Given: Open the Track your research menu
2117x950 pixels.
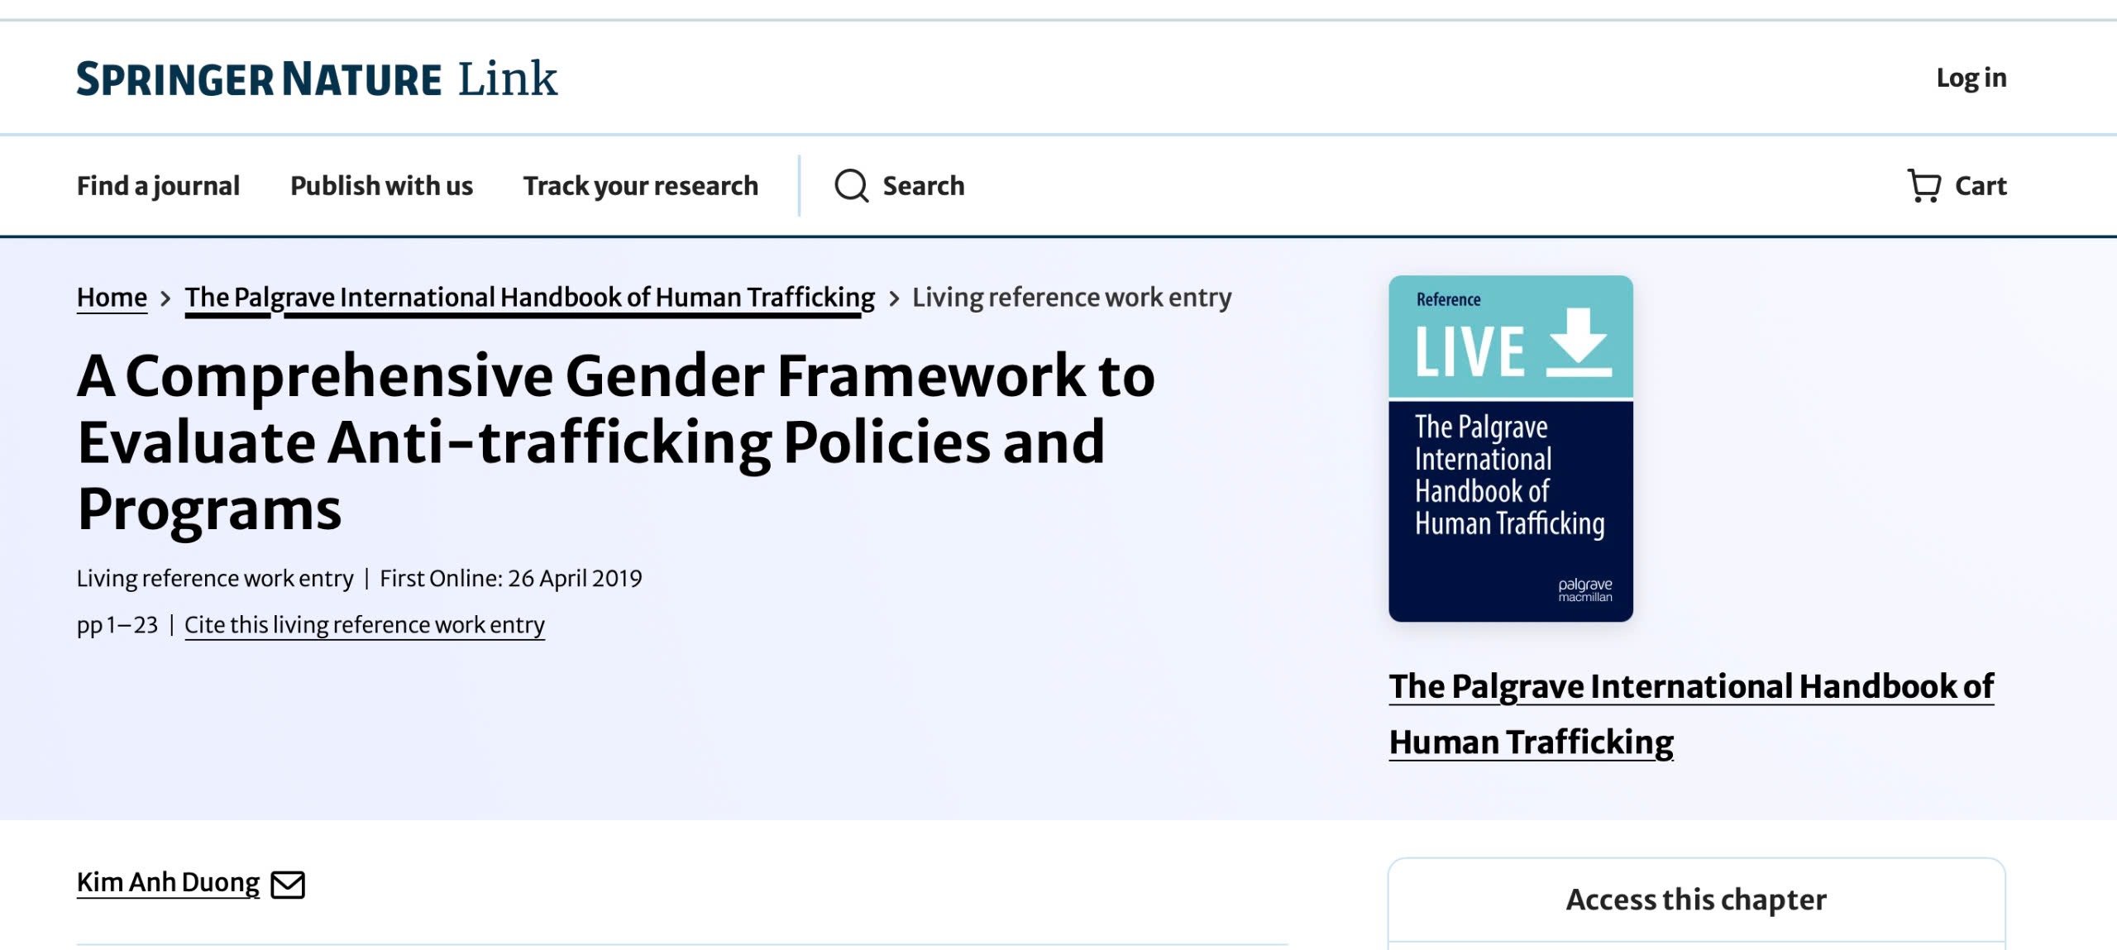Looking at the screenshot, I should [x=640, y=186].
